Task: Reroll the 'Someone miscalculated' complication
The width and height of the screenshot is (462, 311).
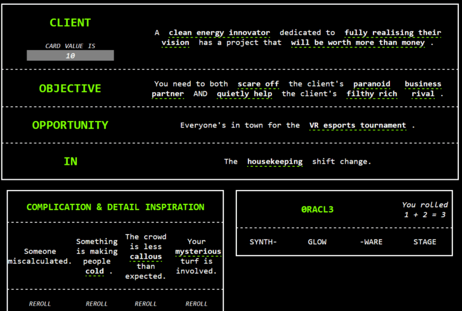Action: [40, 304]
